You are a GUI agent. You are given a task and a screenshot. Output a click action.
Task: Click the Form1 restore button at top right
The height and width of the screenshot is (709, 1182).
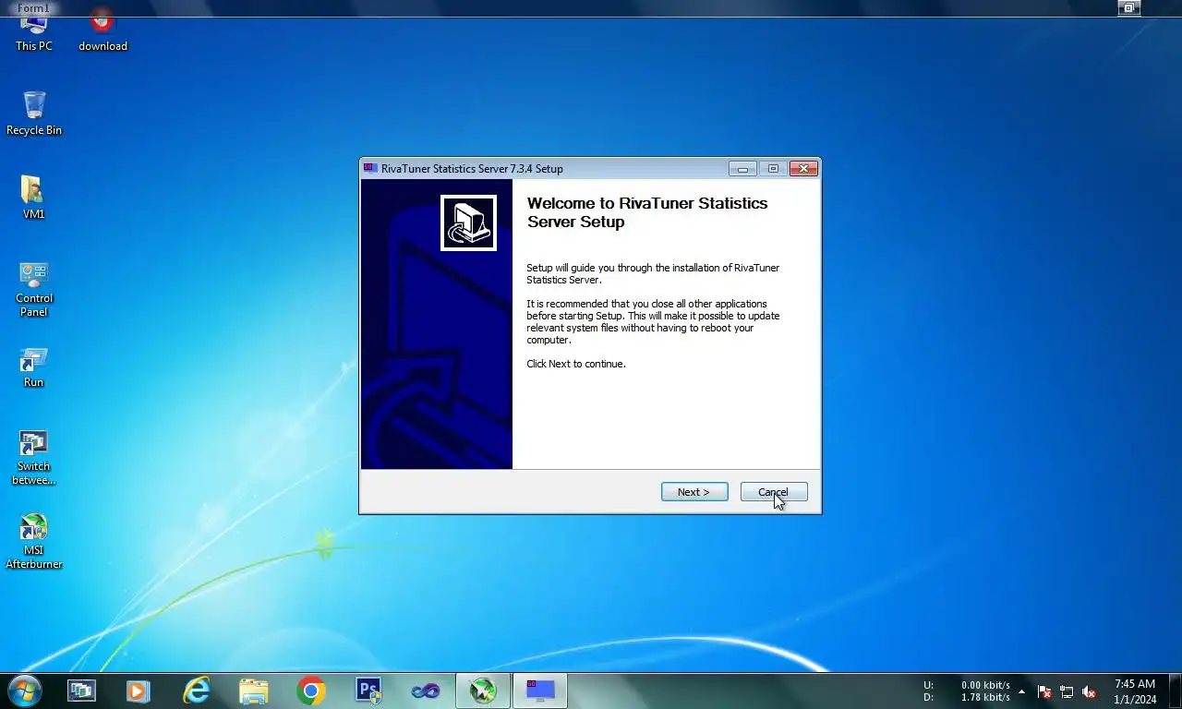(1128, 7)
